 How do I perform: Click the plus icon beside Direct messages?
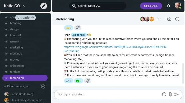43,86
